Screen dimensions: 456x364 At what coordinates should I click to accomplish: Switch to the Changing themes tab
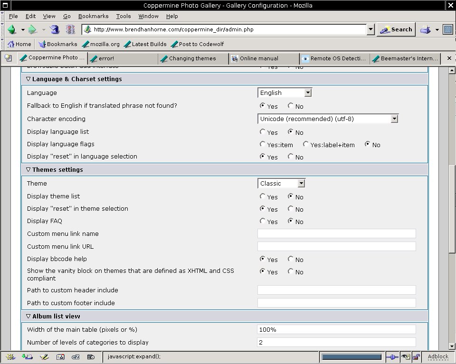pyautogui.click(x=193, y=58)
